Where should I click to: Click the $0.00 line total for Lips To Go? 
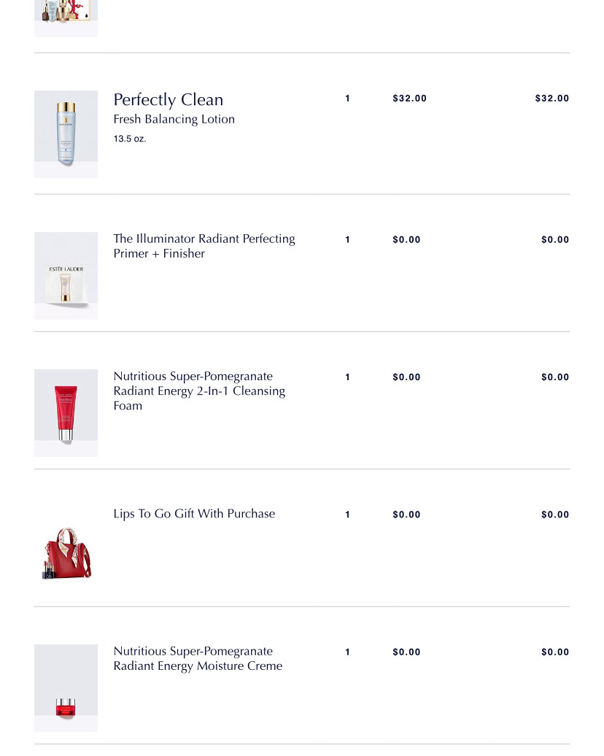554,514
